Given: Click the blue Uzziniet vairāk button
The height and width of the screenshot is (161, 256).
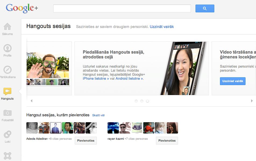Looking at the screenshot, I should click(233, 81).
